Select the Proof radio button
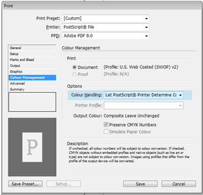 (75, 74)
